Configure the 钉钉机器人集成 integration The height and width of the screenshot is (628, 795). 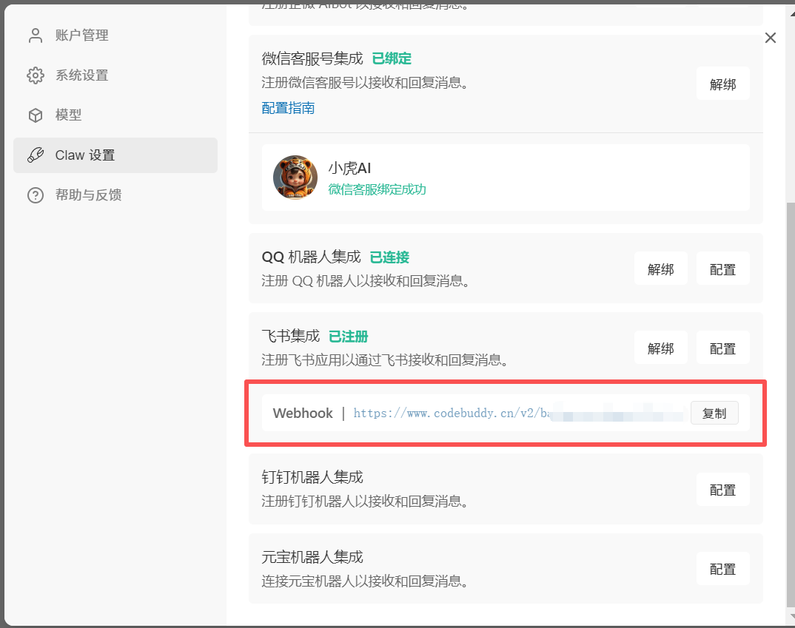722,490
